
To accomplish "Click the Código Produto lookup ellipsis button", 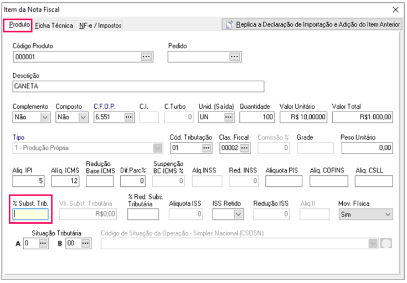I will tap(146, 56).
